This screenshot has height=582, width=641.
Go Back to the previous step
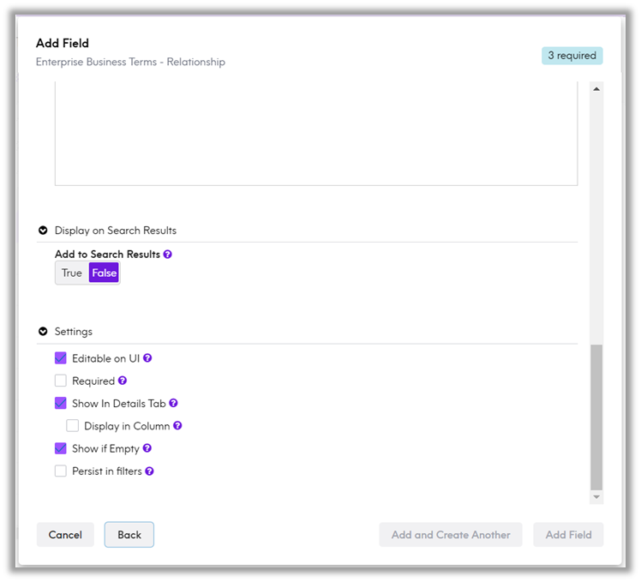click(129, 535)
